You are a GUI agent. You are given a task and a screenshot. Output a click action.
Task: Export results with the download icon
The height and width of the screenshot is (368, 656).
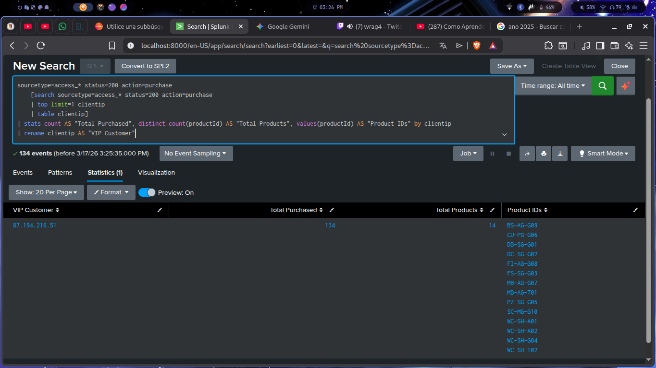click(560, 154)
